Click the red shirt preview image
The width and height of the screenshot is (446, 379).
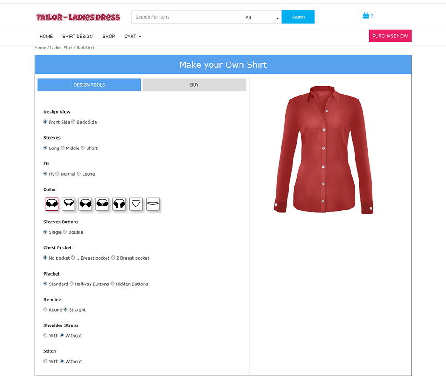click(323, 149)
